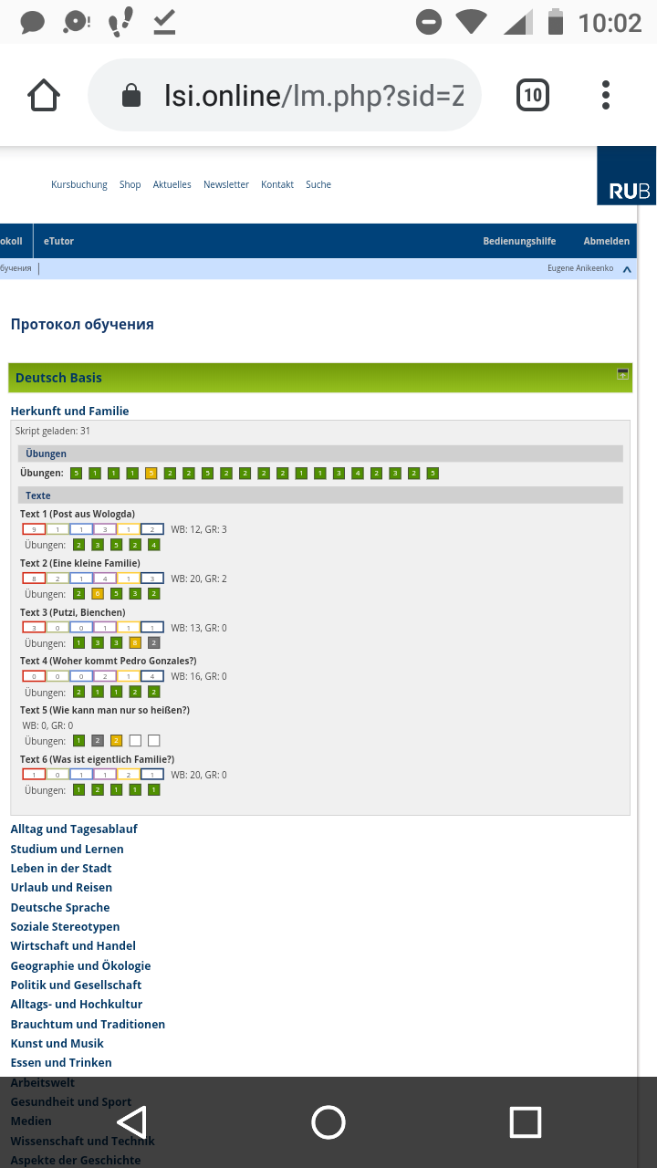This screenshot has width=657, height=1168.
Task: Select the gray exercise square in Text 3
Action: [154, 643]
